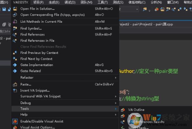Expand the Debug submenu
192x129 pixels.
point(65,103)
